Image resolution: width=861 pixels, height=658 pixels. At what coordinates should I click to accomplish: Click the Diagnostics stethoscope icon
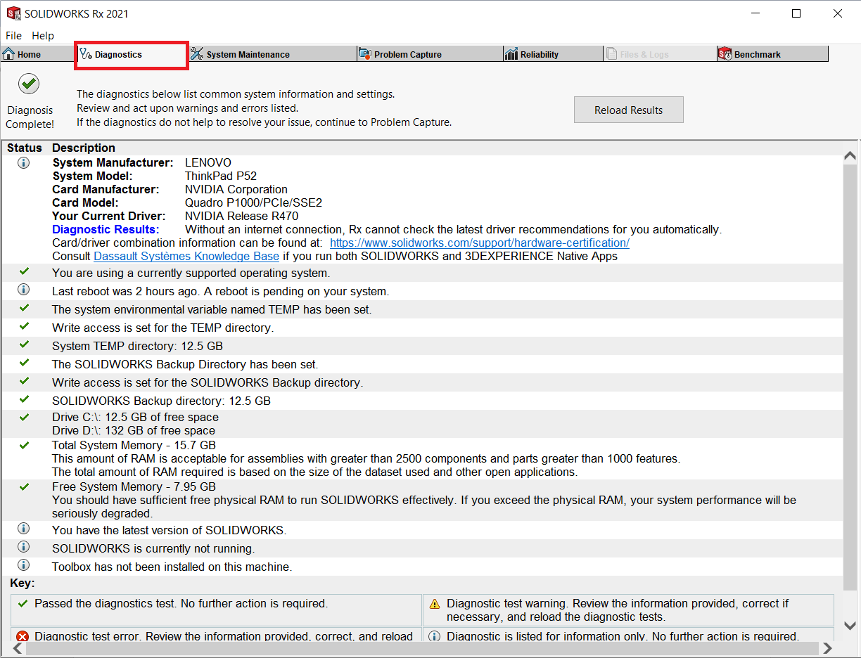point(86,54)
